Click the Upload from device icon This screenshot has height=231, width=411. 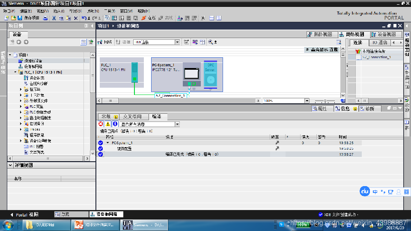[x=122, y=18]
